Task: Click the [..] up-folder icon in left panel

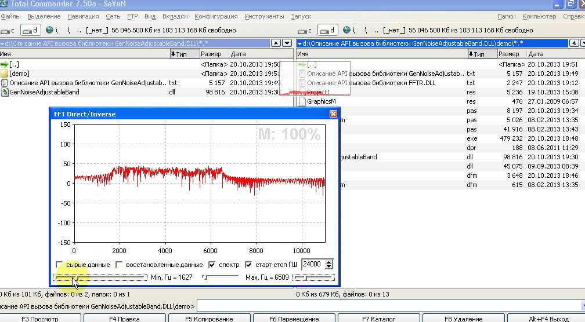Action: (4, 64)
